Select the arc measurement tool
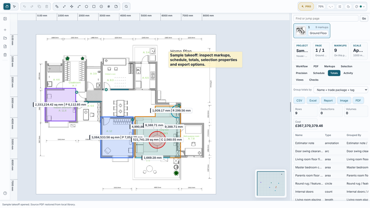 (x=79, y=7)
